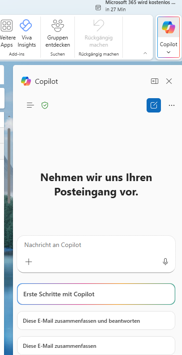Collapse the ribbon with up chevron
The height and width of the screenshot is (355, 182).
click(x=145, y=53)
